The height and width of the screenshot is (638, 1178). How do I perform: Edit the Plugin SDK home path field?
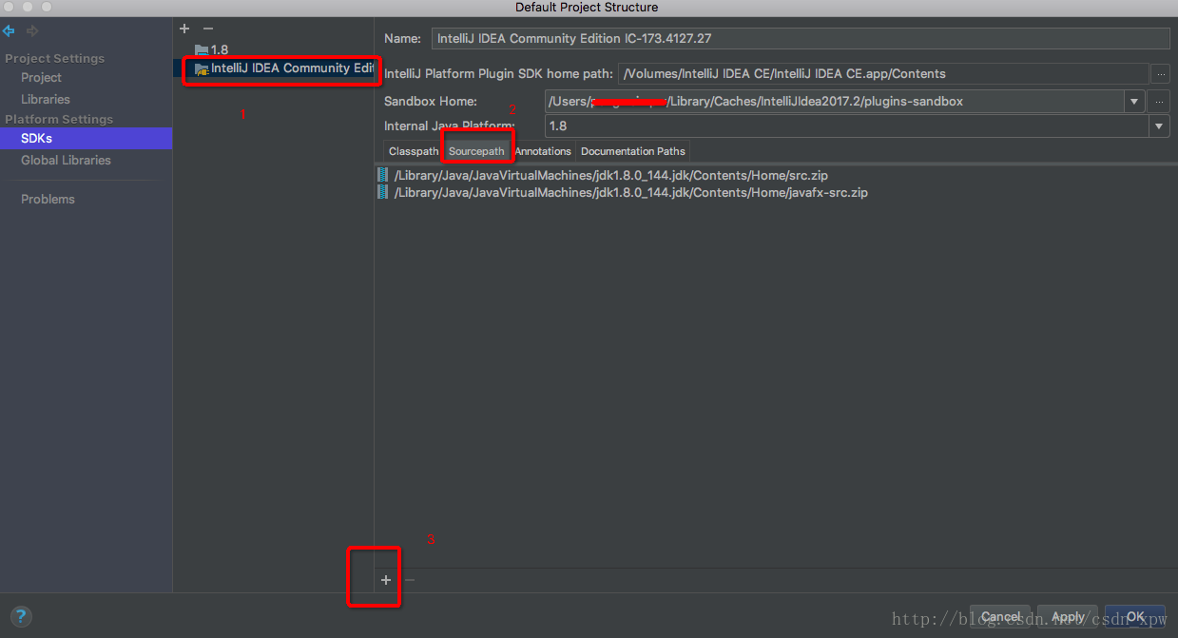pyautogui.click(x=883, y=73)
